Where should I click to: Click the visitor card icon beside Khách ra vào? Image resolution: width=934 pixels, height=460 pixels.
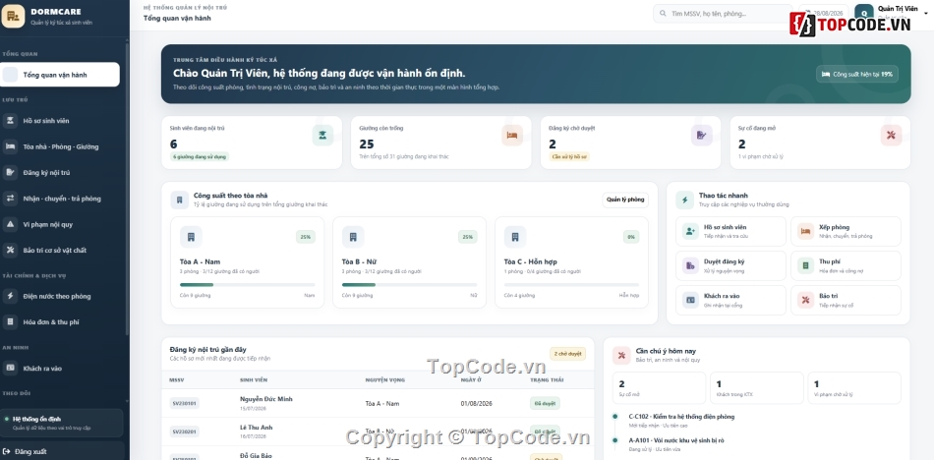[10, 369]
